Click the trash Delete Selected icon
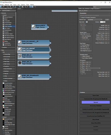The image size is (111, 135). click(x=10, y=7)
